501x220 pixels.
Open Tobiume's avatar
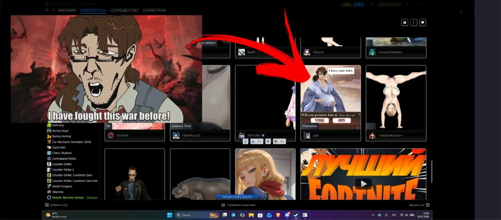307,52
